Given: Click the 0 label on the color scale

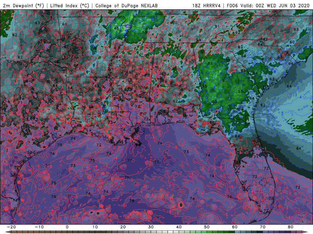Looking at the screenshot, I should click(67, 227).
